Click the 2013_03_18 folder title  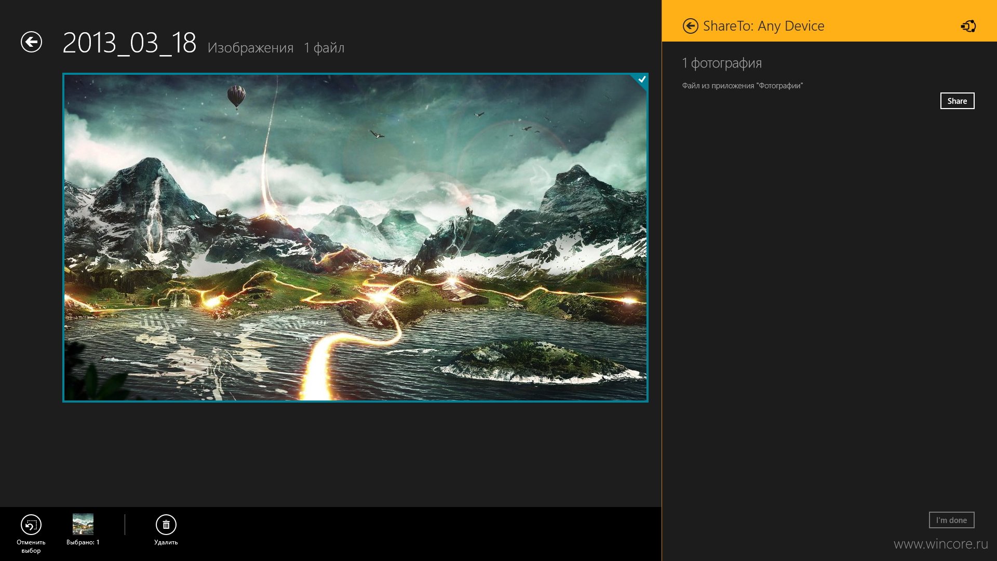point(129,43)
